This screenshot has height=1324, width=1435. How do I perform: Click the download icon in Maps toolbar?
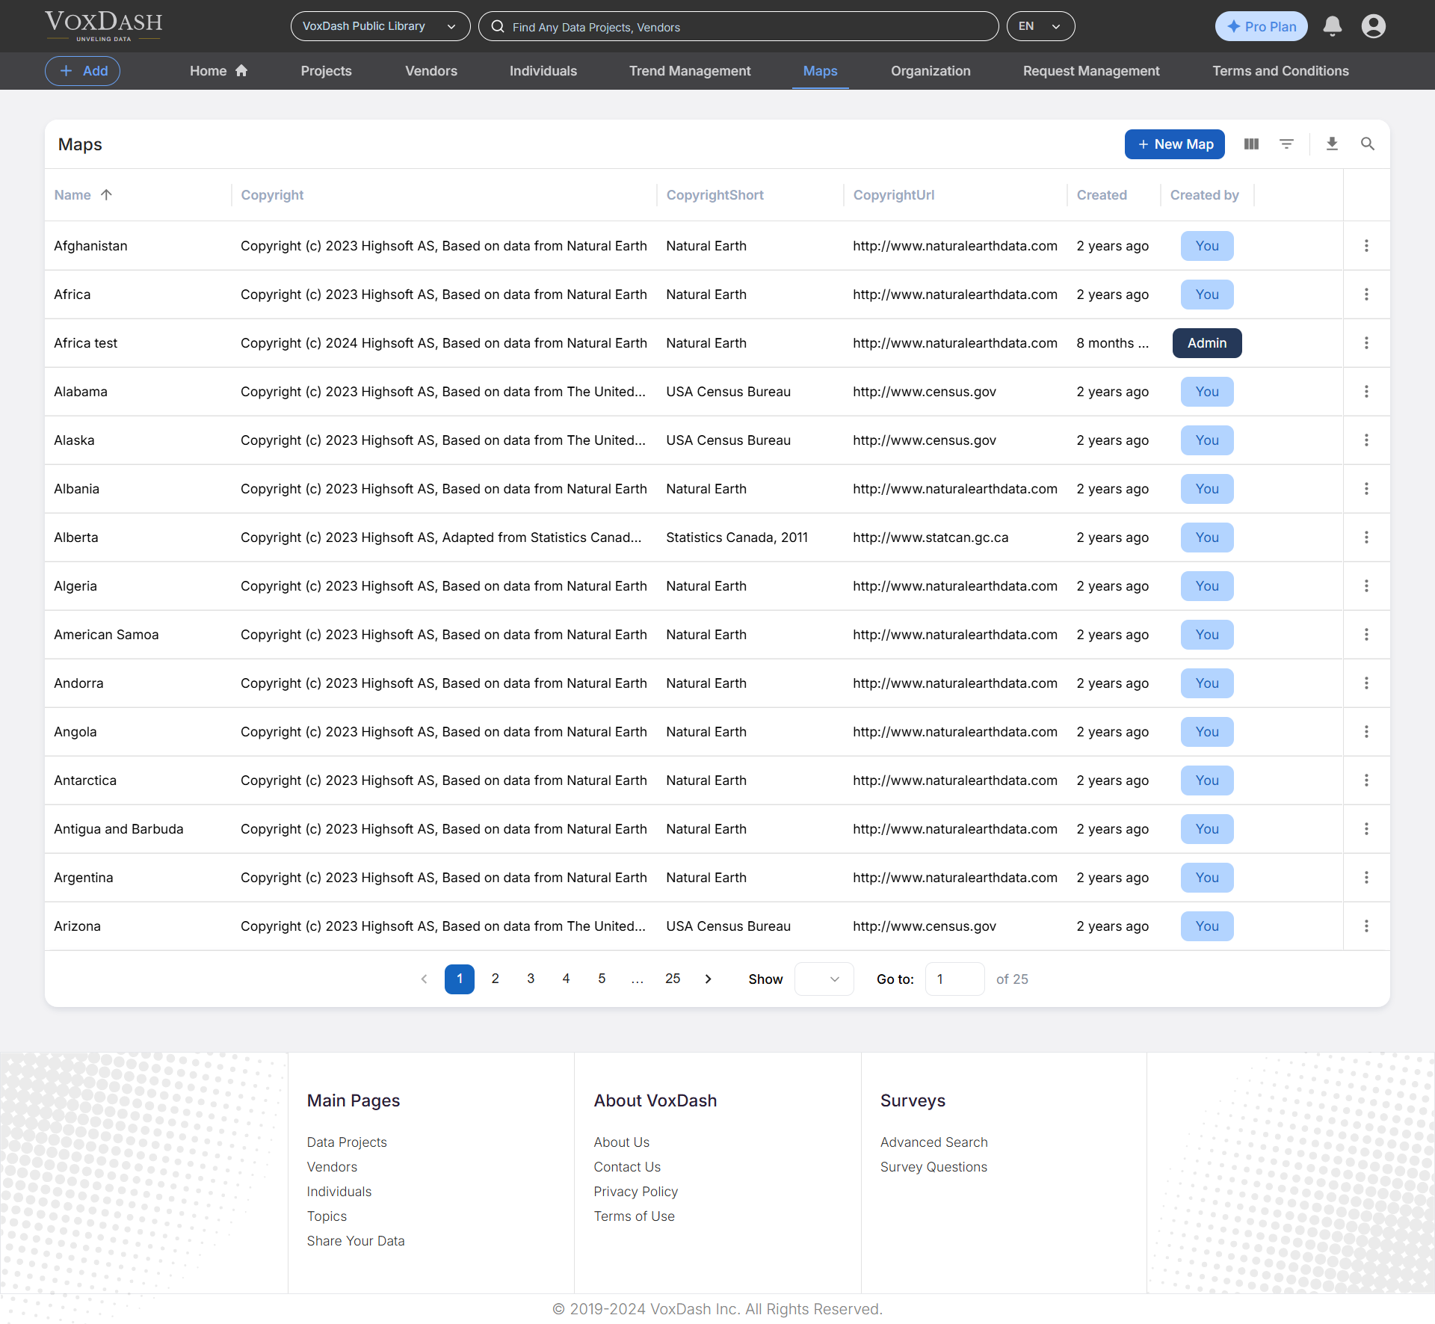(x=1332, y=144)
